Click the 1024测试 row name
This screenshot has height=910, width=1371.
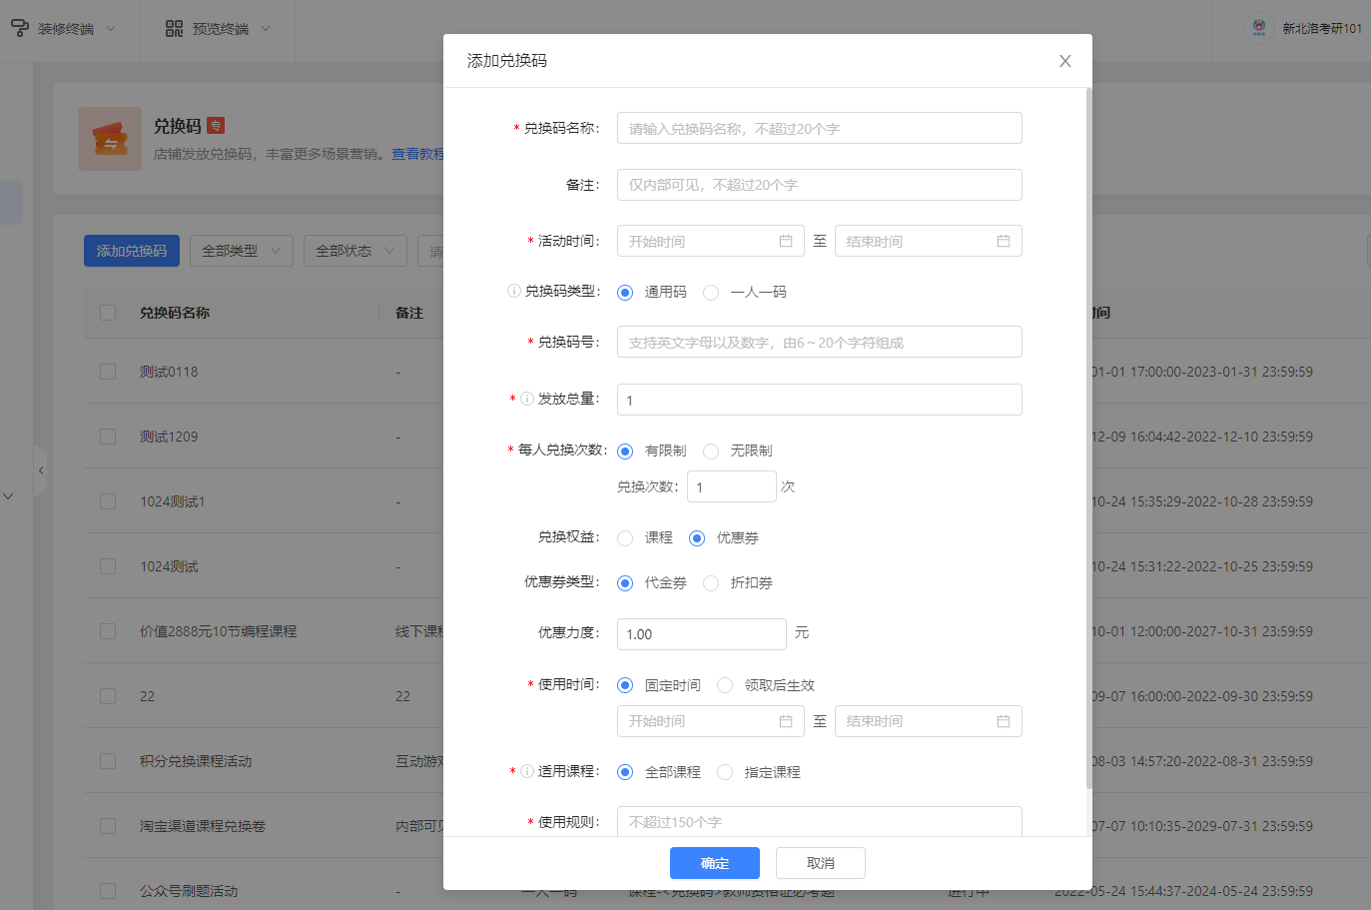169,566
